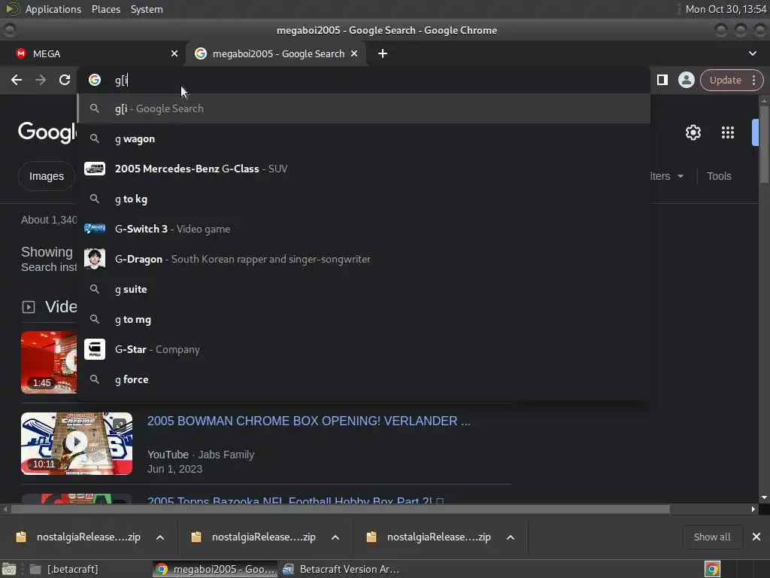770x578 pixels.
Task: Click the address bar input
Action: (x=363, y=80)
